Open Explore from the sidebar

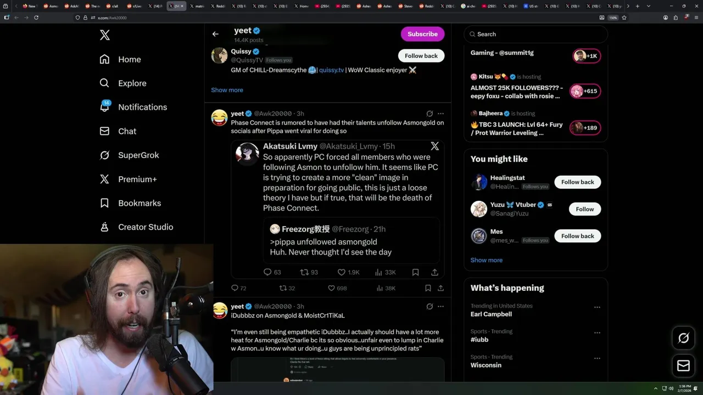click(x=123, y=83)
